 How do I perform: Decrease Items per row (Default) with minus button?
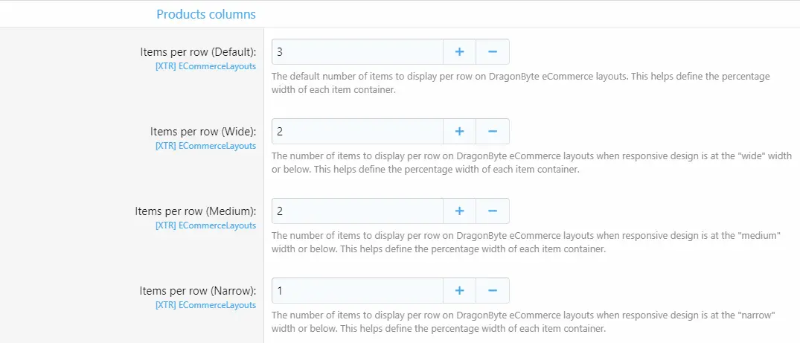point(492,52)
